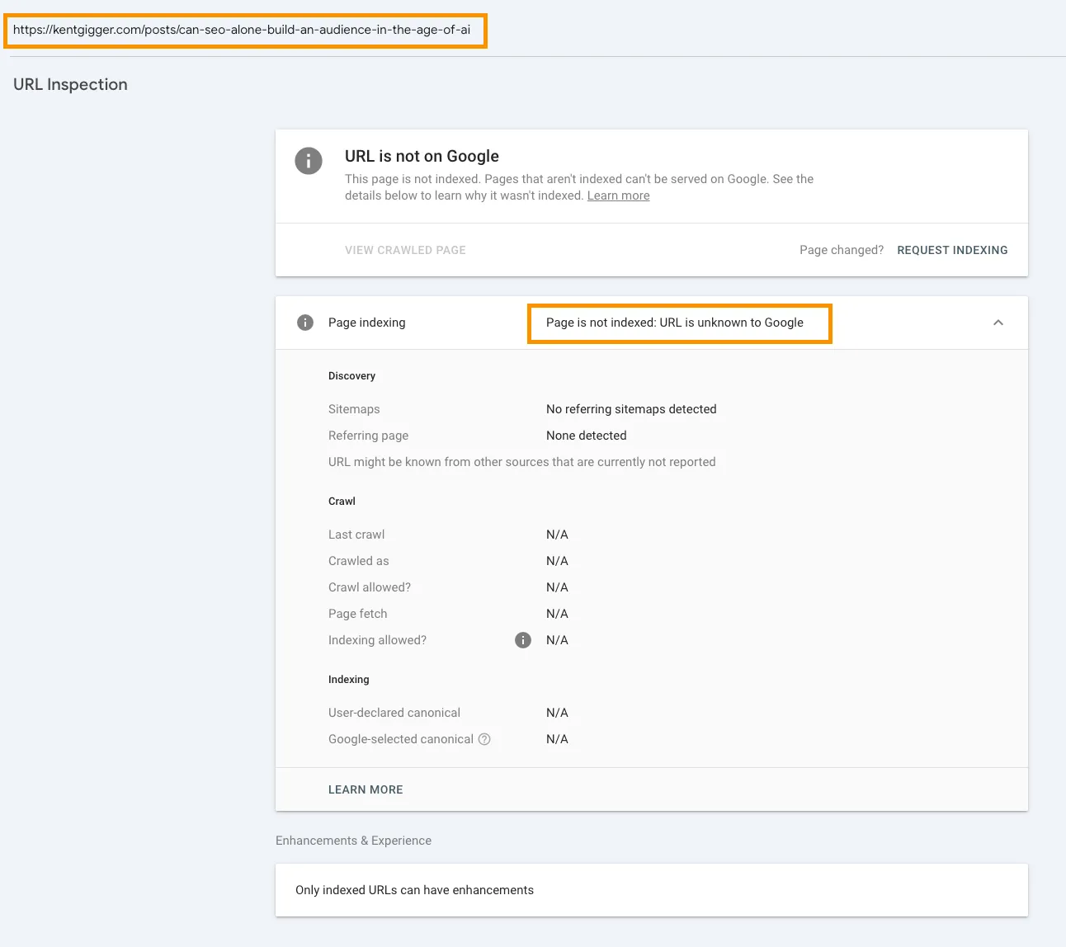Click 'Enhancements & Experience' heading

pyautogui.click(x=353, y=841)
